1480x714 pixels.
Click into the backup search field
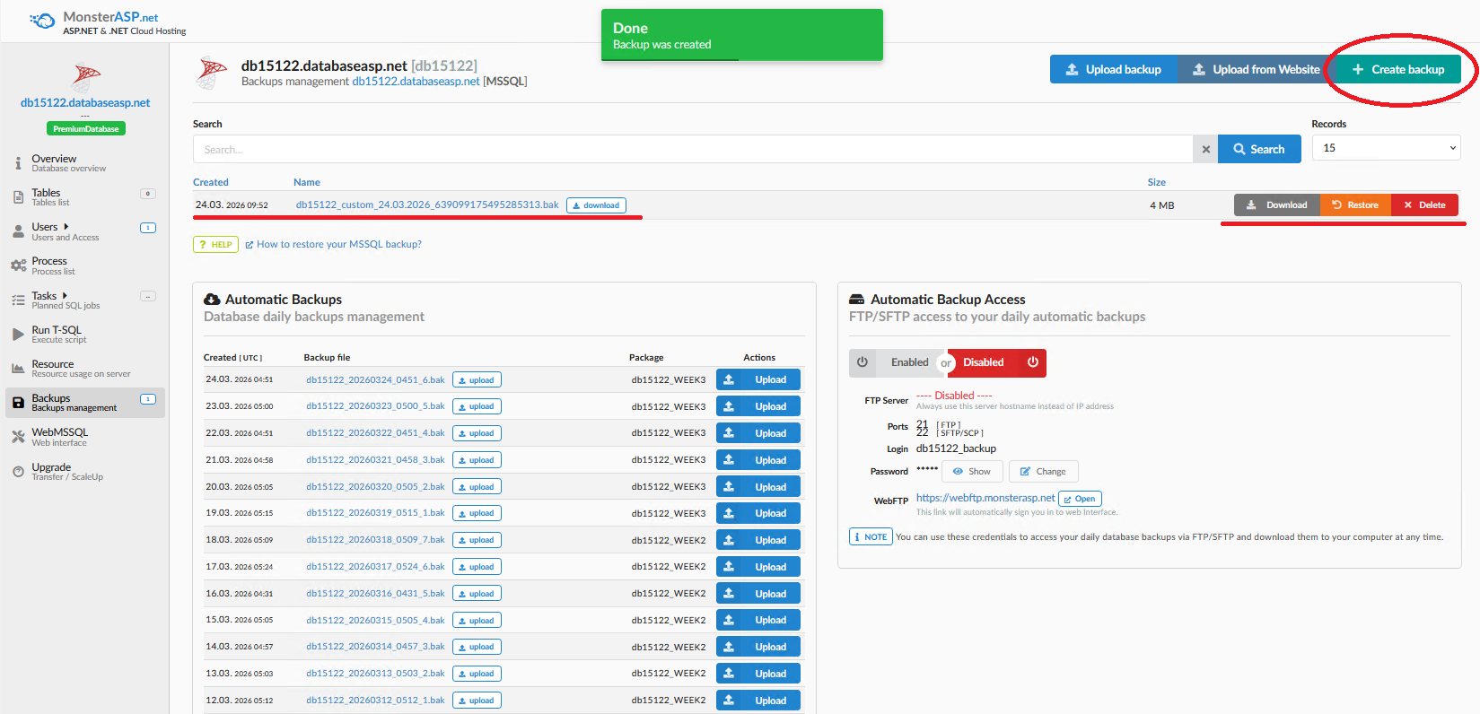(691, 150)
